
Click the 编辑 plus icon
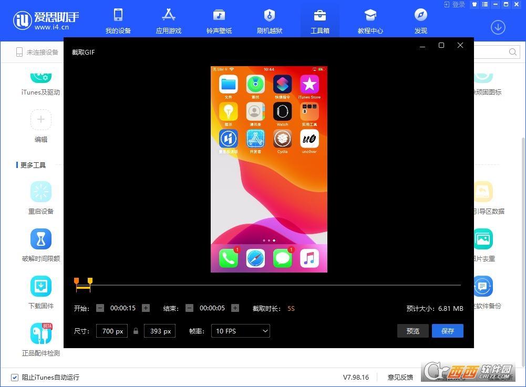[x=41, y=119]
